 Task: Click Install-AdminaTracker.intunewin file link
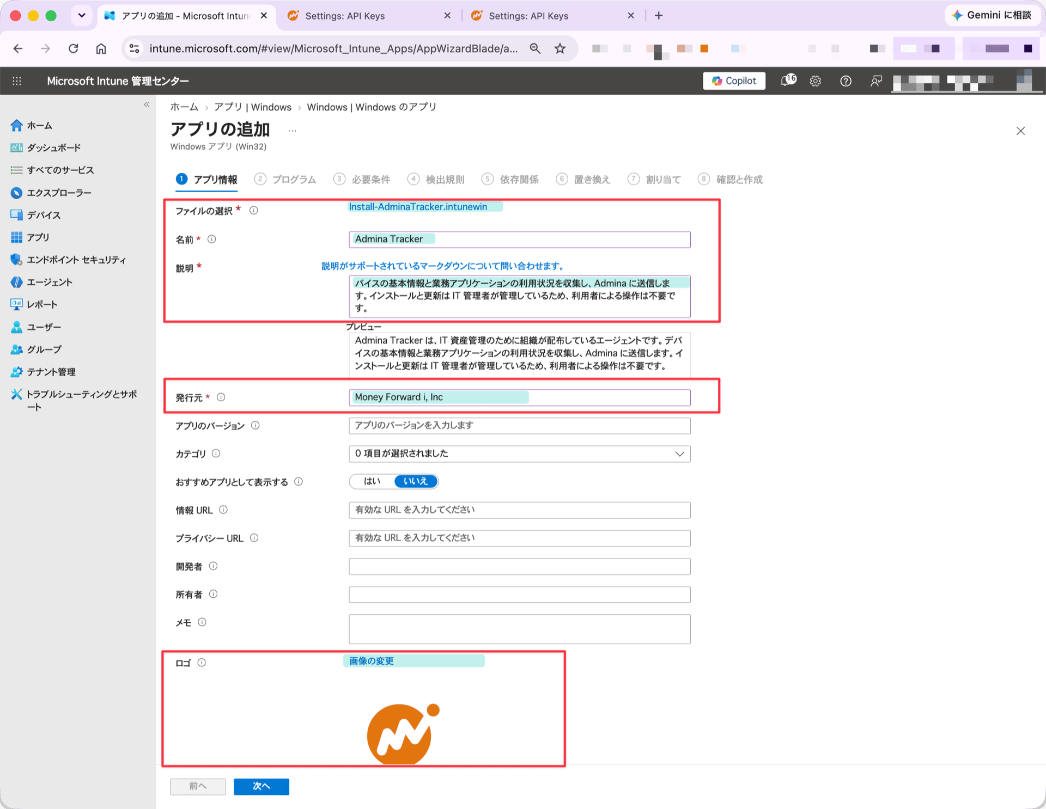(418, 207)
